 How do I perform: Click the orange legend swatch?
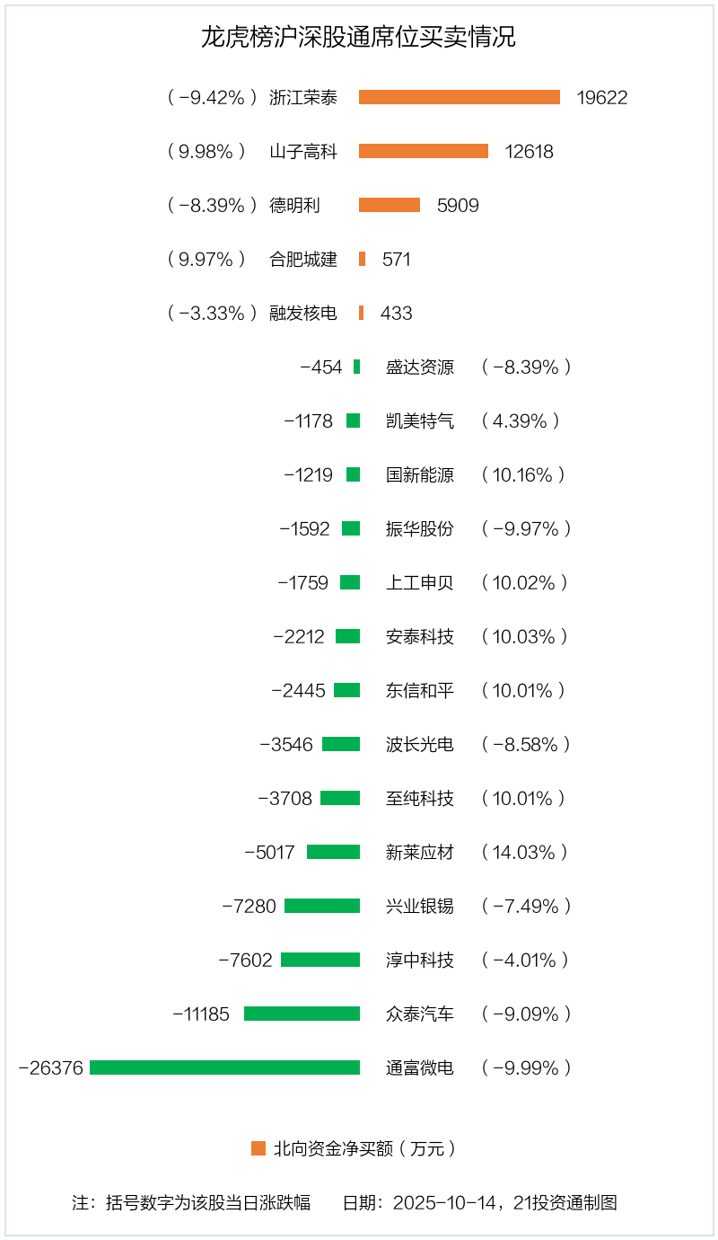tap(258, 1148)
